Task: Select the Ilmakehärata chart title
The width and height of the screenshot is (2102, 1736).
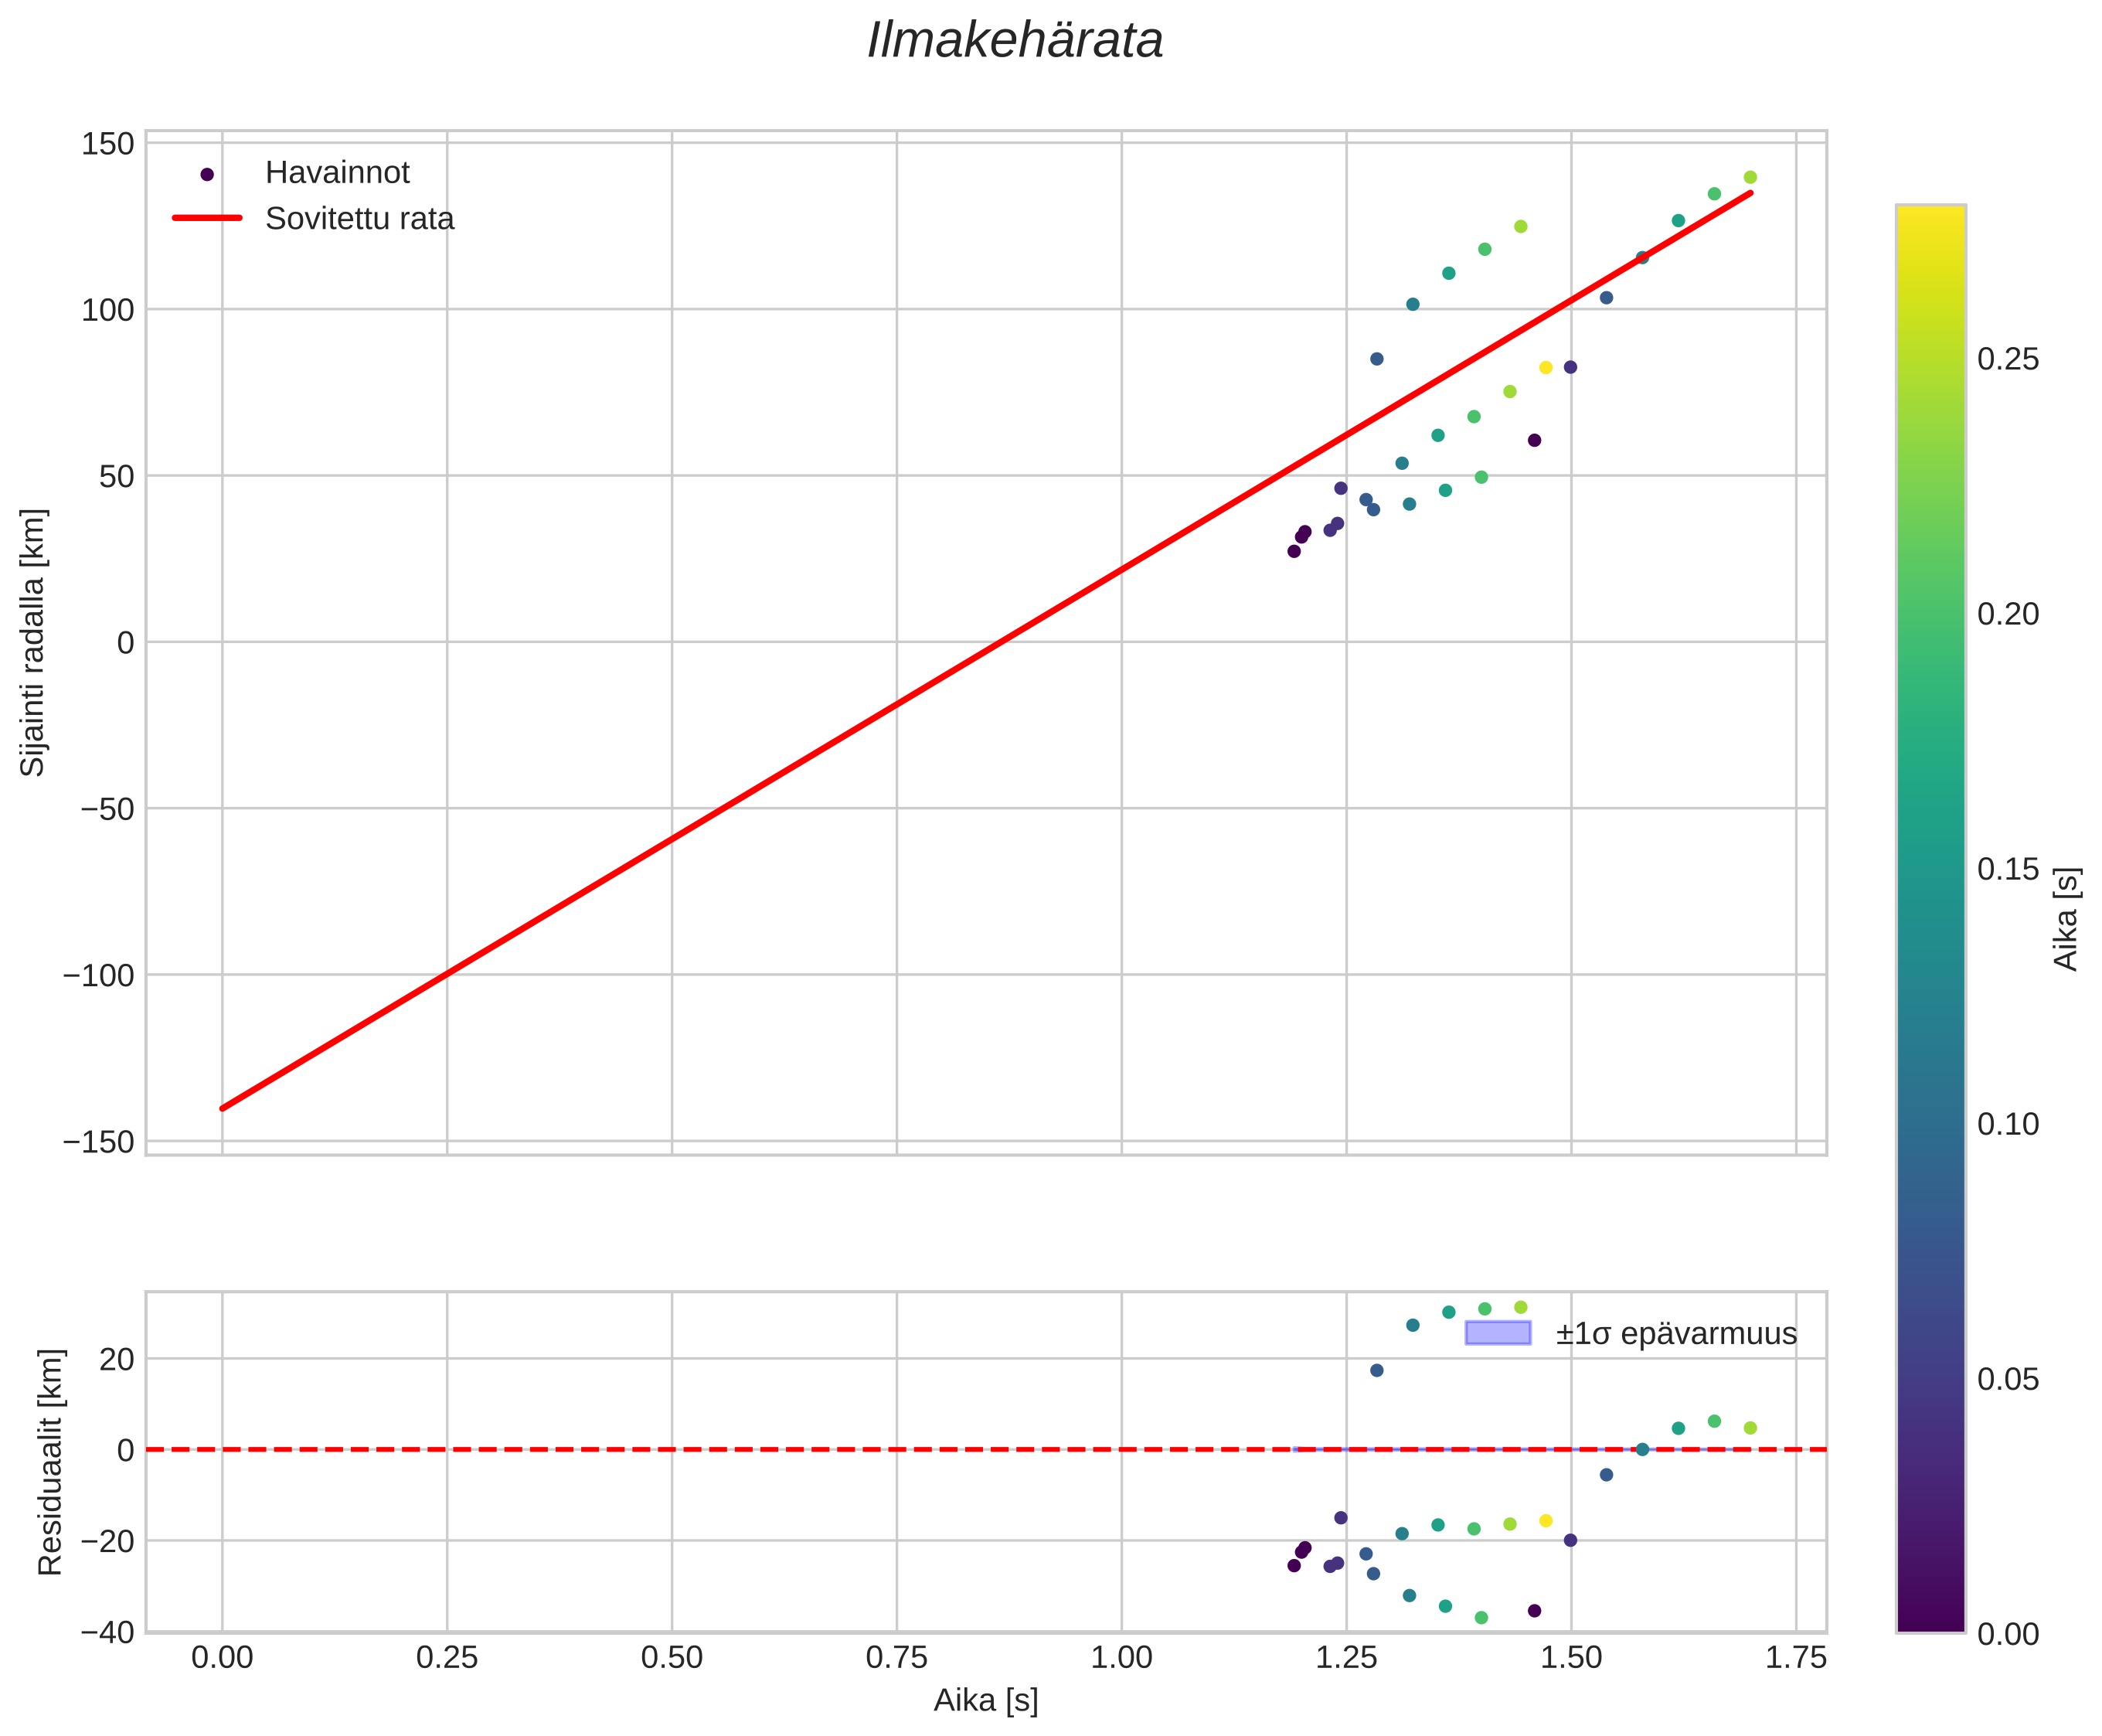Action: tap(1015, 42)
